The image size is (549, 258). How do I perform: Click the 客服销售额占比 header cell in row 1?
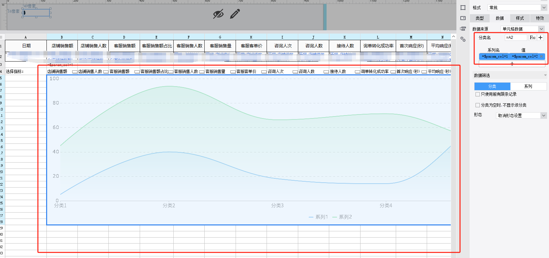157,46
